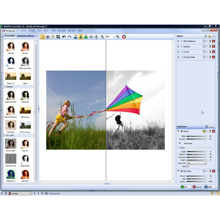Switch to horizontal split-screen view
Image resolution: width=220 pixels, height=220 pixels.
86,37
